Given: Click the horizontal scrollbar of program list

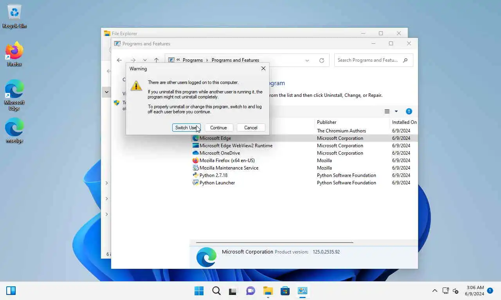Looking at the screenshot, I should coord(275,243).
